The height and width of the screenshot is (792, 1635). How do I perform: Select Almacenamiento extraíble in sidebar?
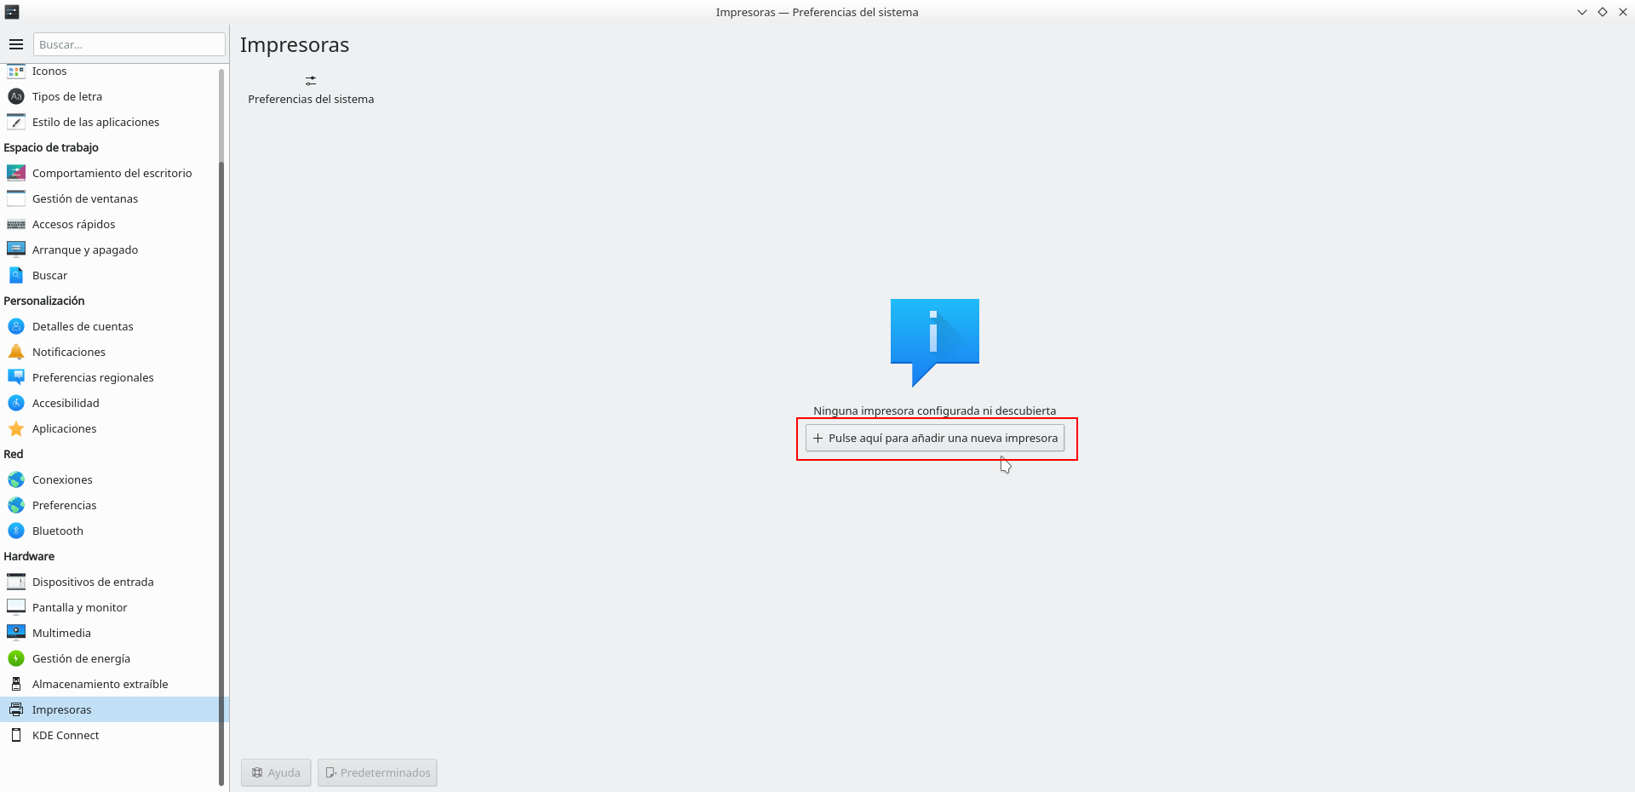[100, 684]
